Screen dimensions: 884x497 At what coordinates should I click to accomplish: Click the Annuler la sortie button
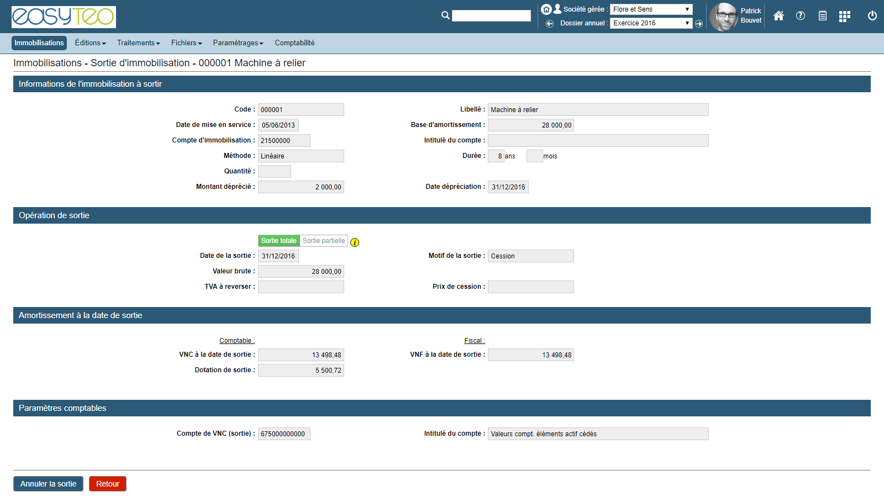[x=49, y=484]
